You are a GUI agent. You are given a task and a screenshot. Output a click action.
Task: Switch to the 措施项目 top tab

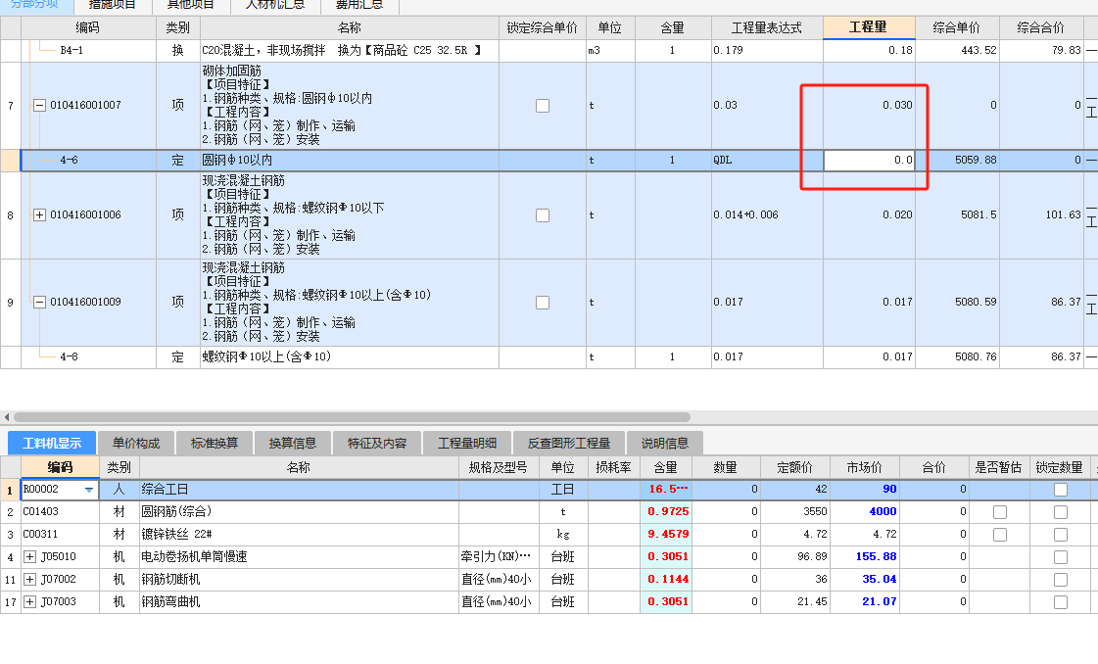click(x=112, y=6)
